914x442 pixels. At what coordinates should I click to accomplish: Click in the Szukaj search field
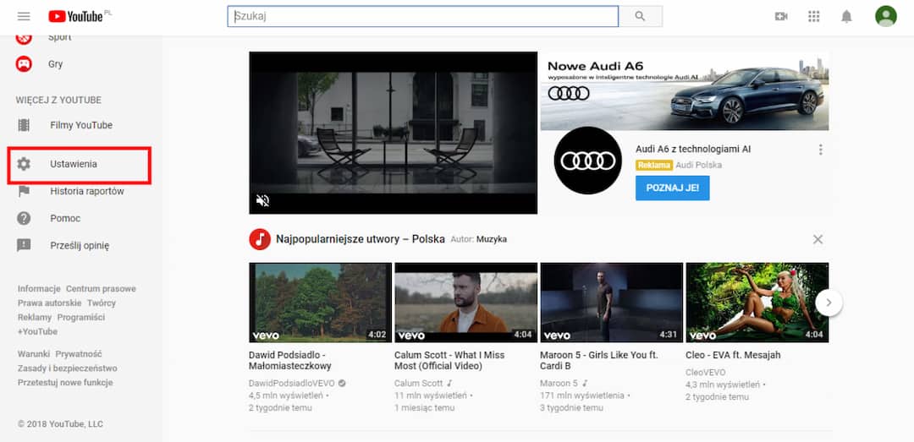coord(422,16)
